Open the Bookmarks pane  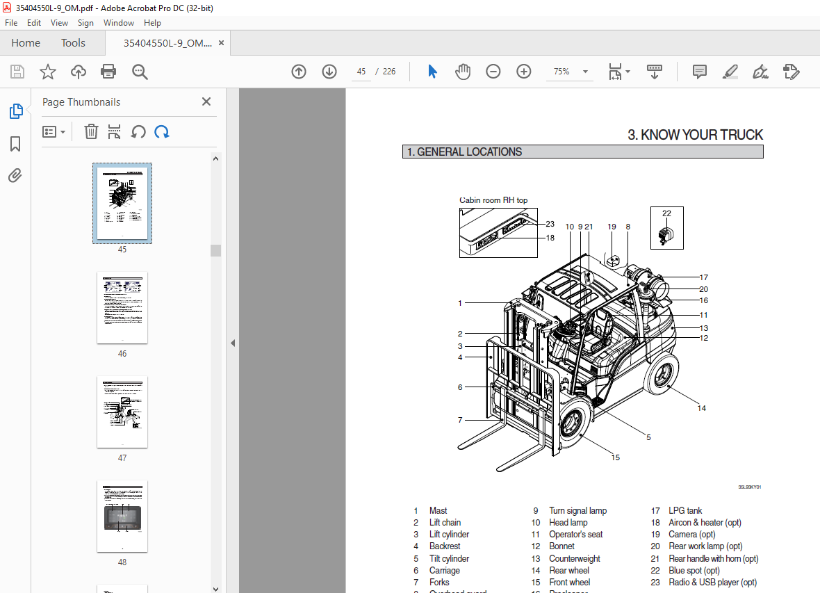click(15, 144)
